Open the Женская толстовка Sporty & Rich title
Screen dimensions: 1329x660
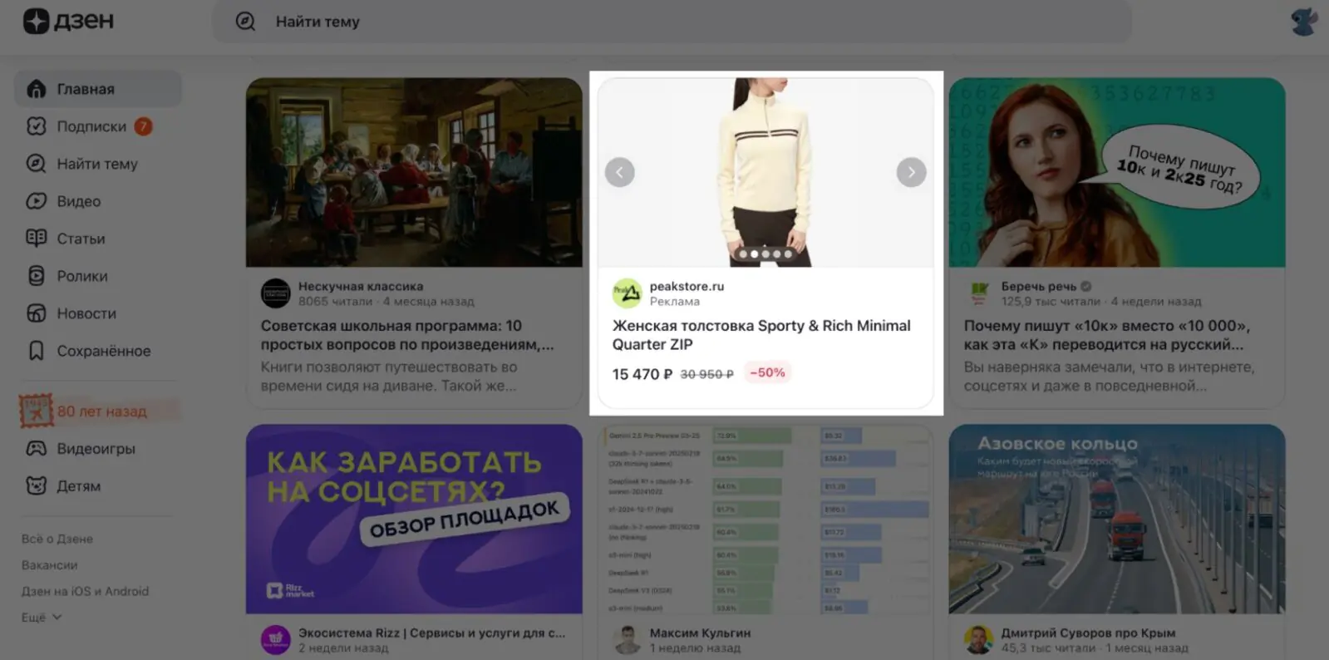[x=761, y=335]
